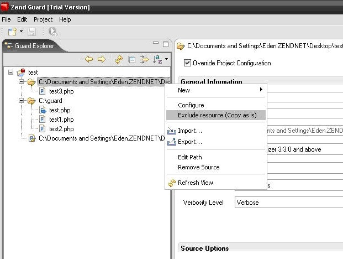Select test.php in the tree
Viewport: 343px width, 259px height.
pyautogui.click(x=60, y=110)
